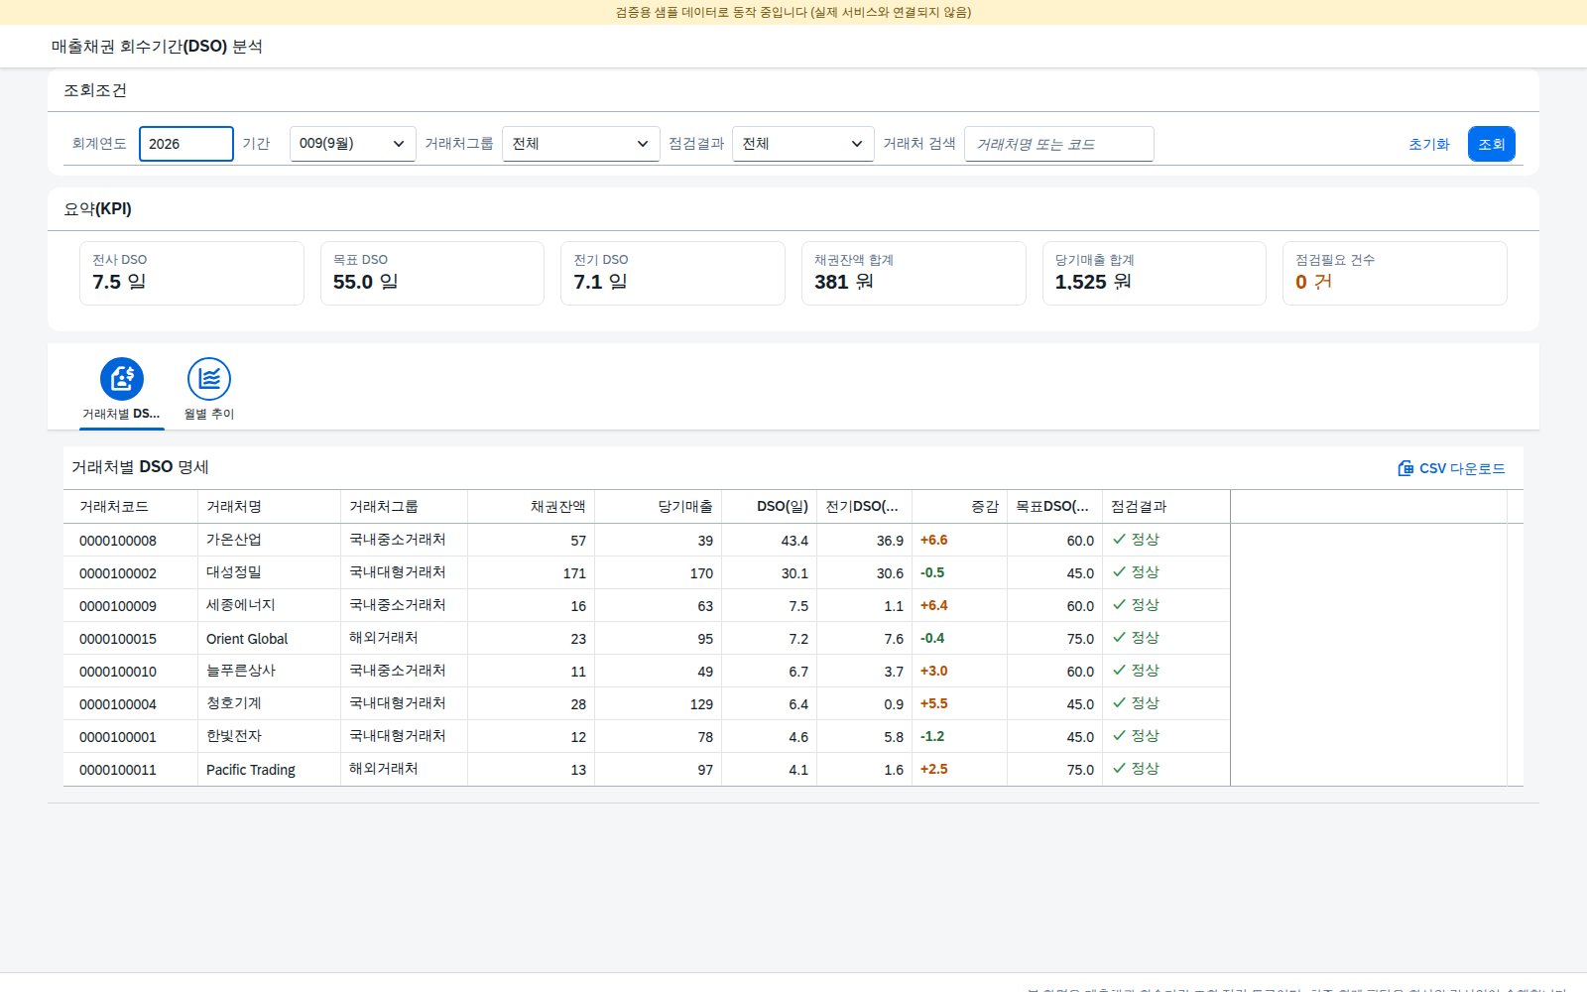Open the 월별 추이 tab icon
1587x992 pixels.
209,379
